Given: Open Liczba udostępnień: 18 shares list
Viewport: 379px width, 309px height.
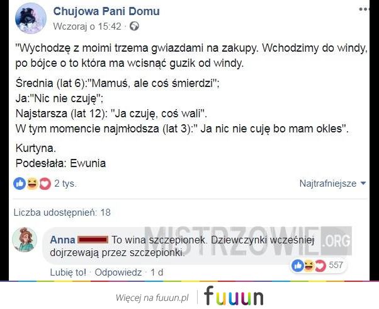Looking at the screenshot, I should coord(62,213).
